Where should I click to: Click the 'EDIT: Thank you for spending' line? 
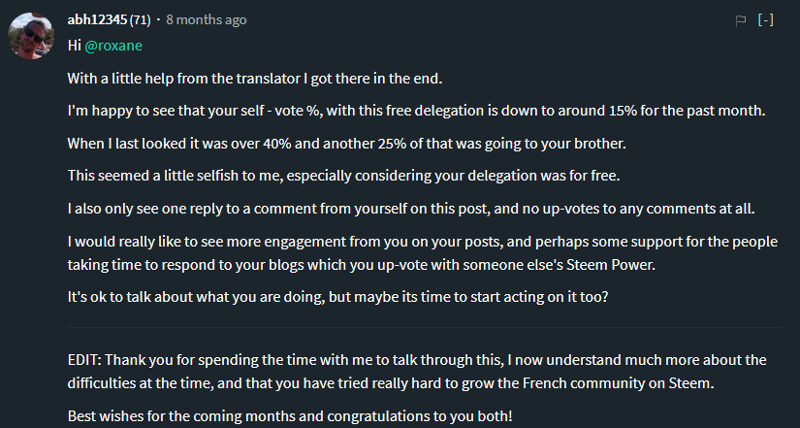(x=417, y=360)
